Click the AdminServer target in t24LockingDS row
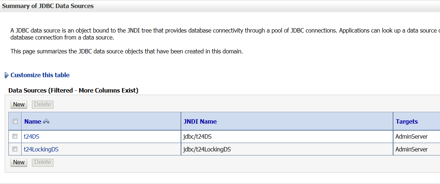Viewport: 440px width, 184px height. [411, 149]
